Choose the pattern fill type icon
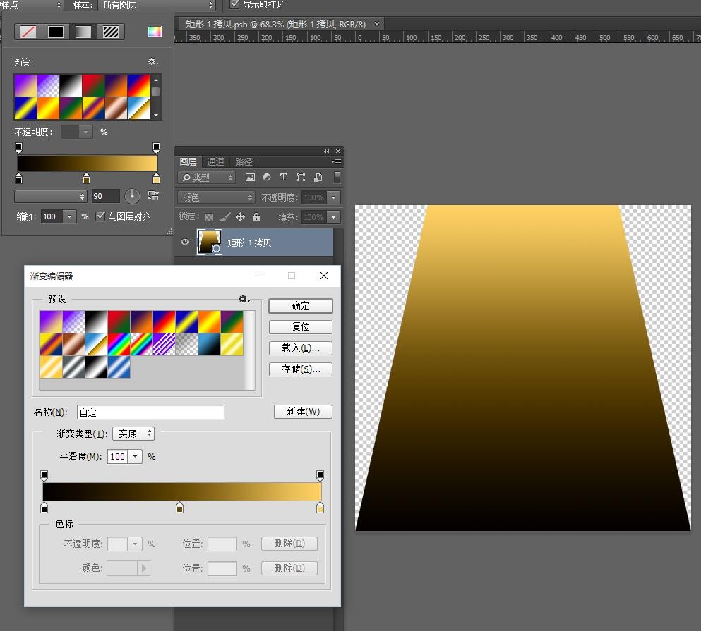This screenshot has width=701, height=631. [111, 32]
